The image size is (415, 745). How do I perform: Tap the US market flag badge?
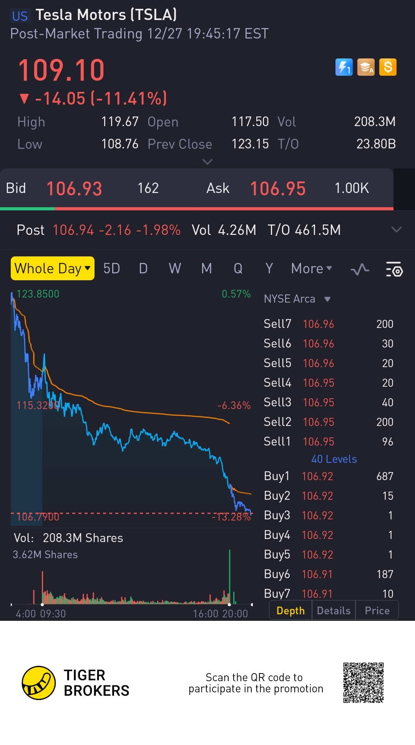click(20, 16)
